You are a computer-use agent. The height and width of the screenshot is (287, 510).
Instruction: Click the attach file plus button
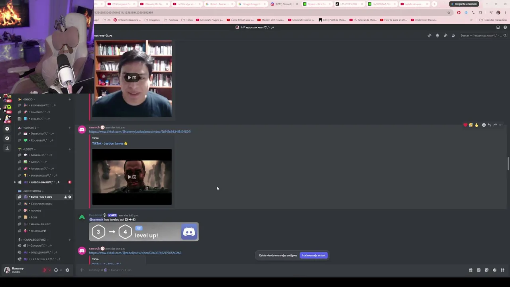pos(82,270)
